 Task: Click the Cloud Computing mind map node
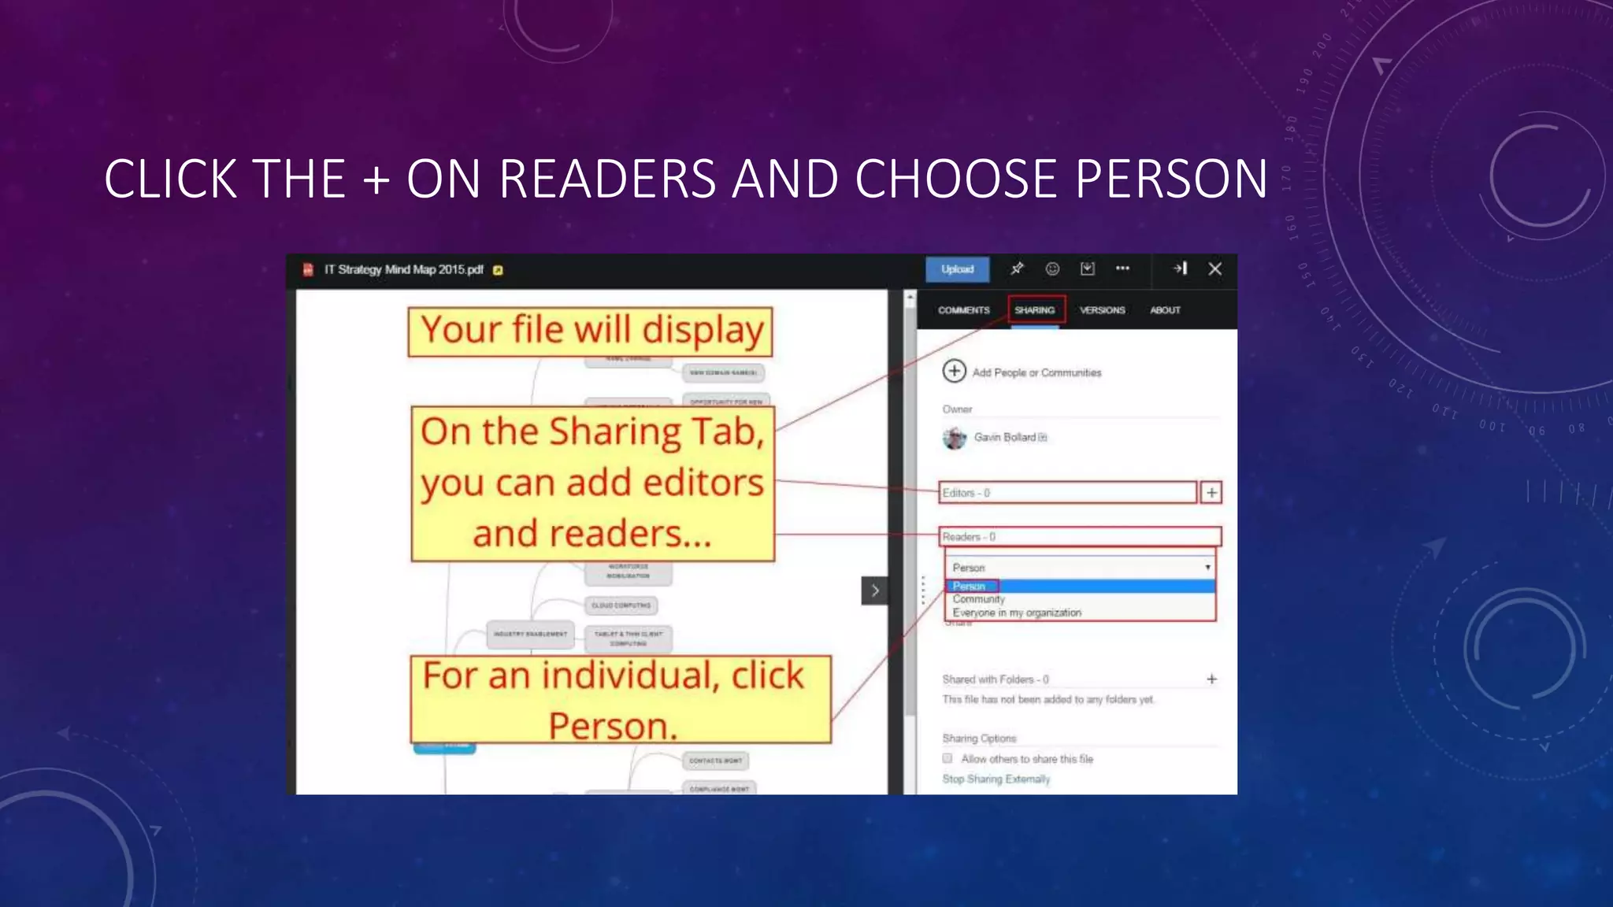click(621, 605)
